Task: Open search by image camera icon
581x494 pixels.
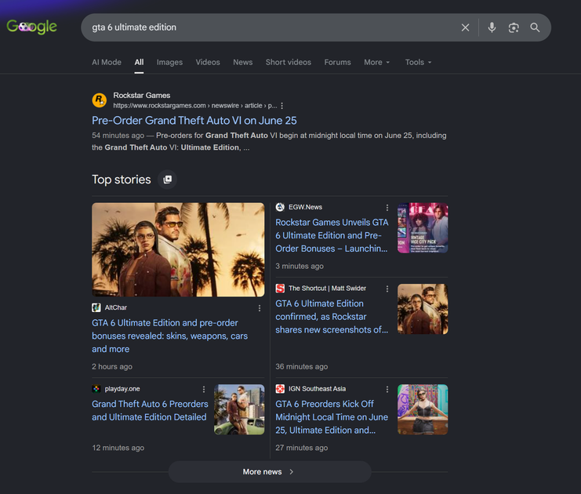Action: pos(514,27)
